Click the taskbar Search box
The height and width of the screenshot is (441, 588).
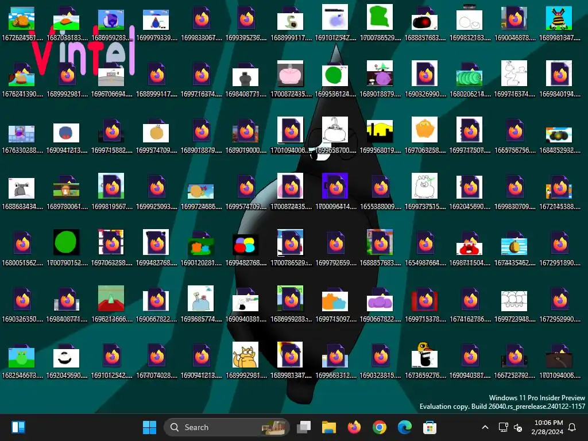pyautogui.click(x=226, y=427)
